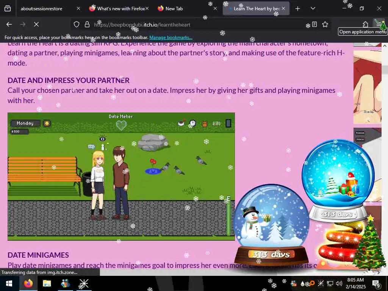Open the Firefox application menu
Screen dimensions: 388x291
(379, 24)
